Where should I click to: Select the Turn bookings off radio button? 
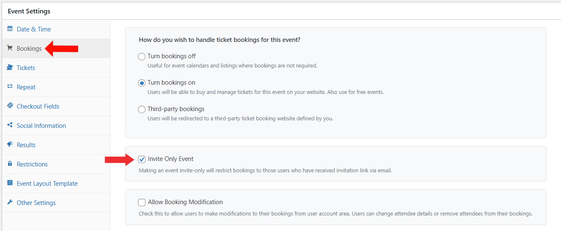142,57
